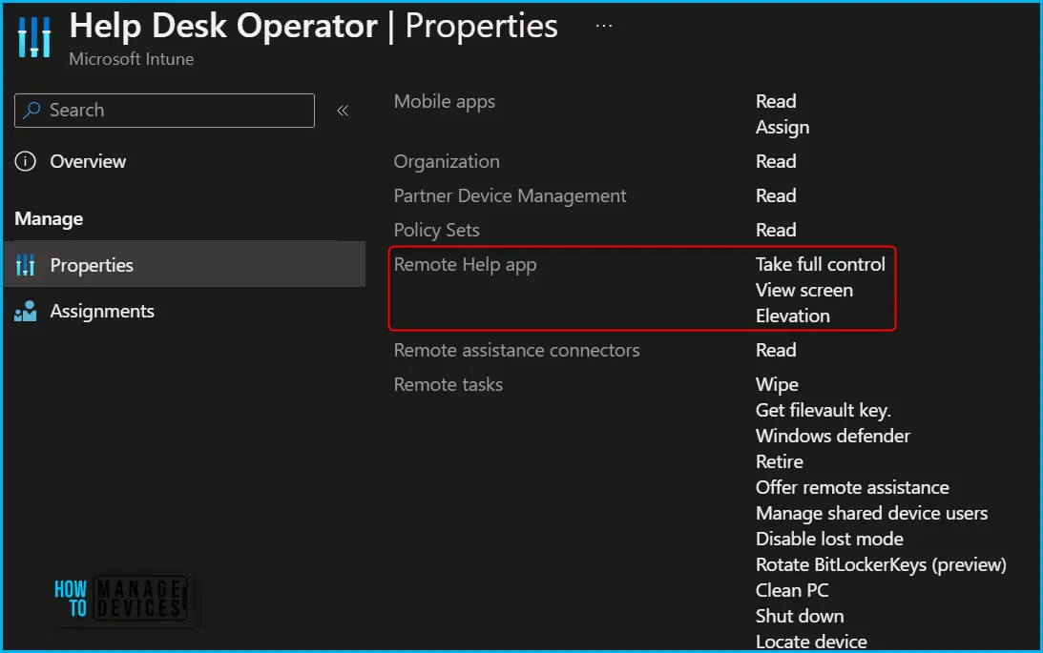The height and width of the screenshot is (653, 1043).
Task: Click the Policy Sets label
Action: click(x=436, y=231)
